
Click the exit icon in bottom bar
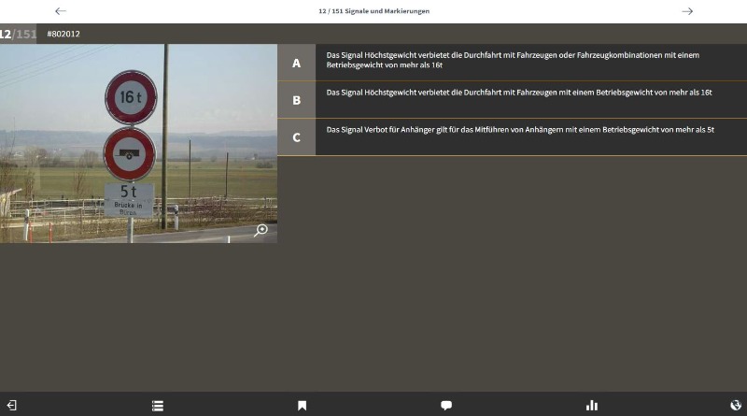[11, 406]
